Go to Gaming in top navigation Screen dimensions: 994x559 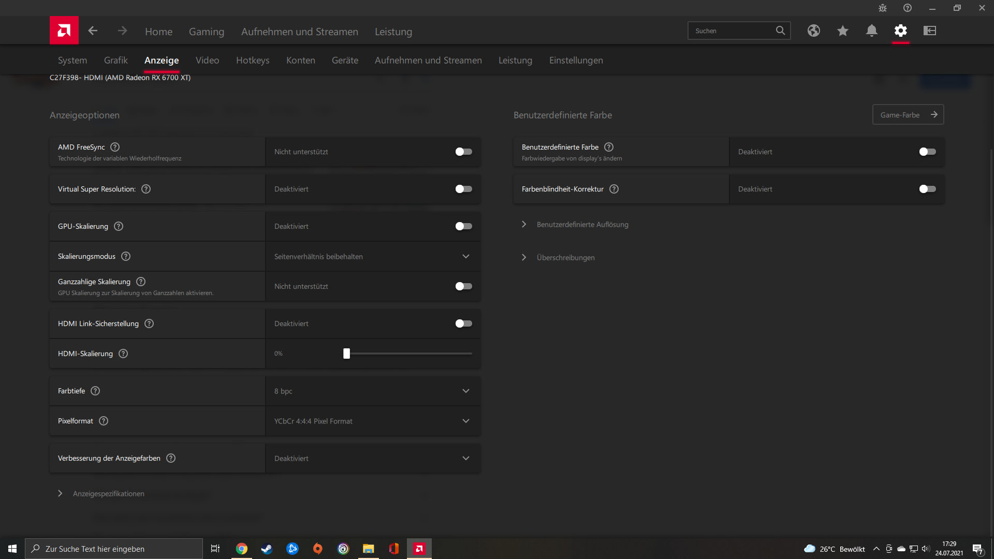(206, 32)
